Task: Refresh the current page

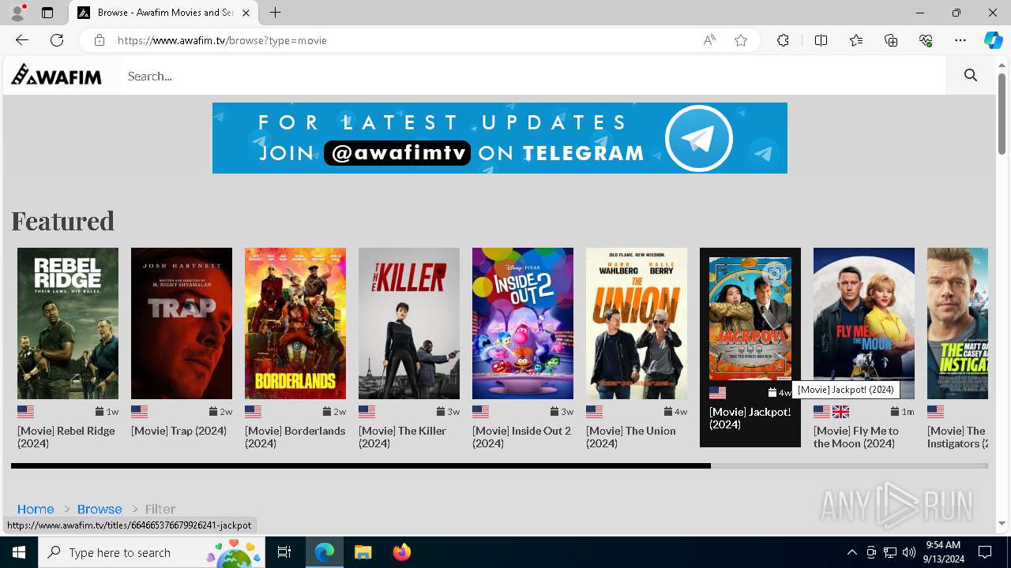Action: (57, 40)
